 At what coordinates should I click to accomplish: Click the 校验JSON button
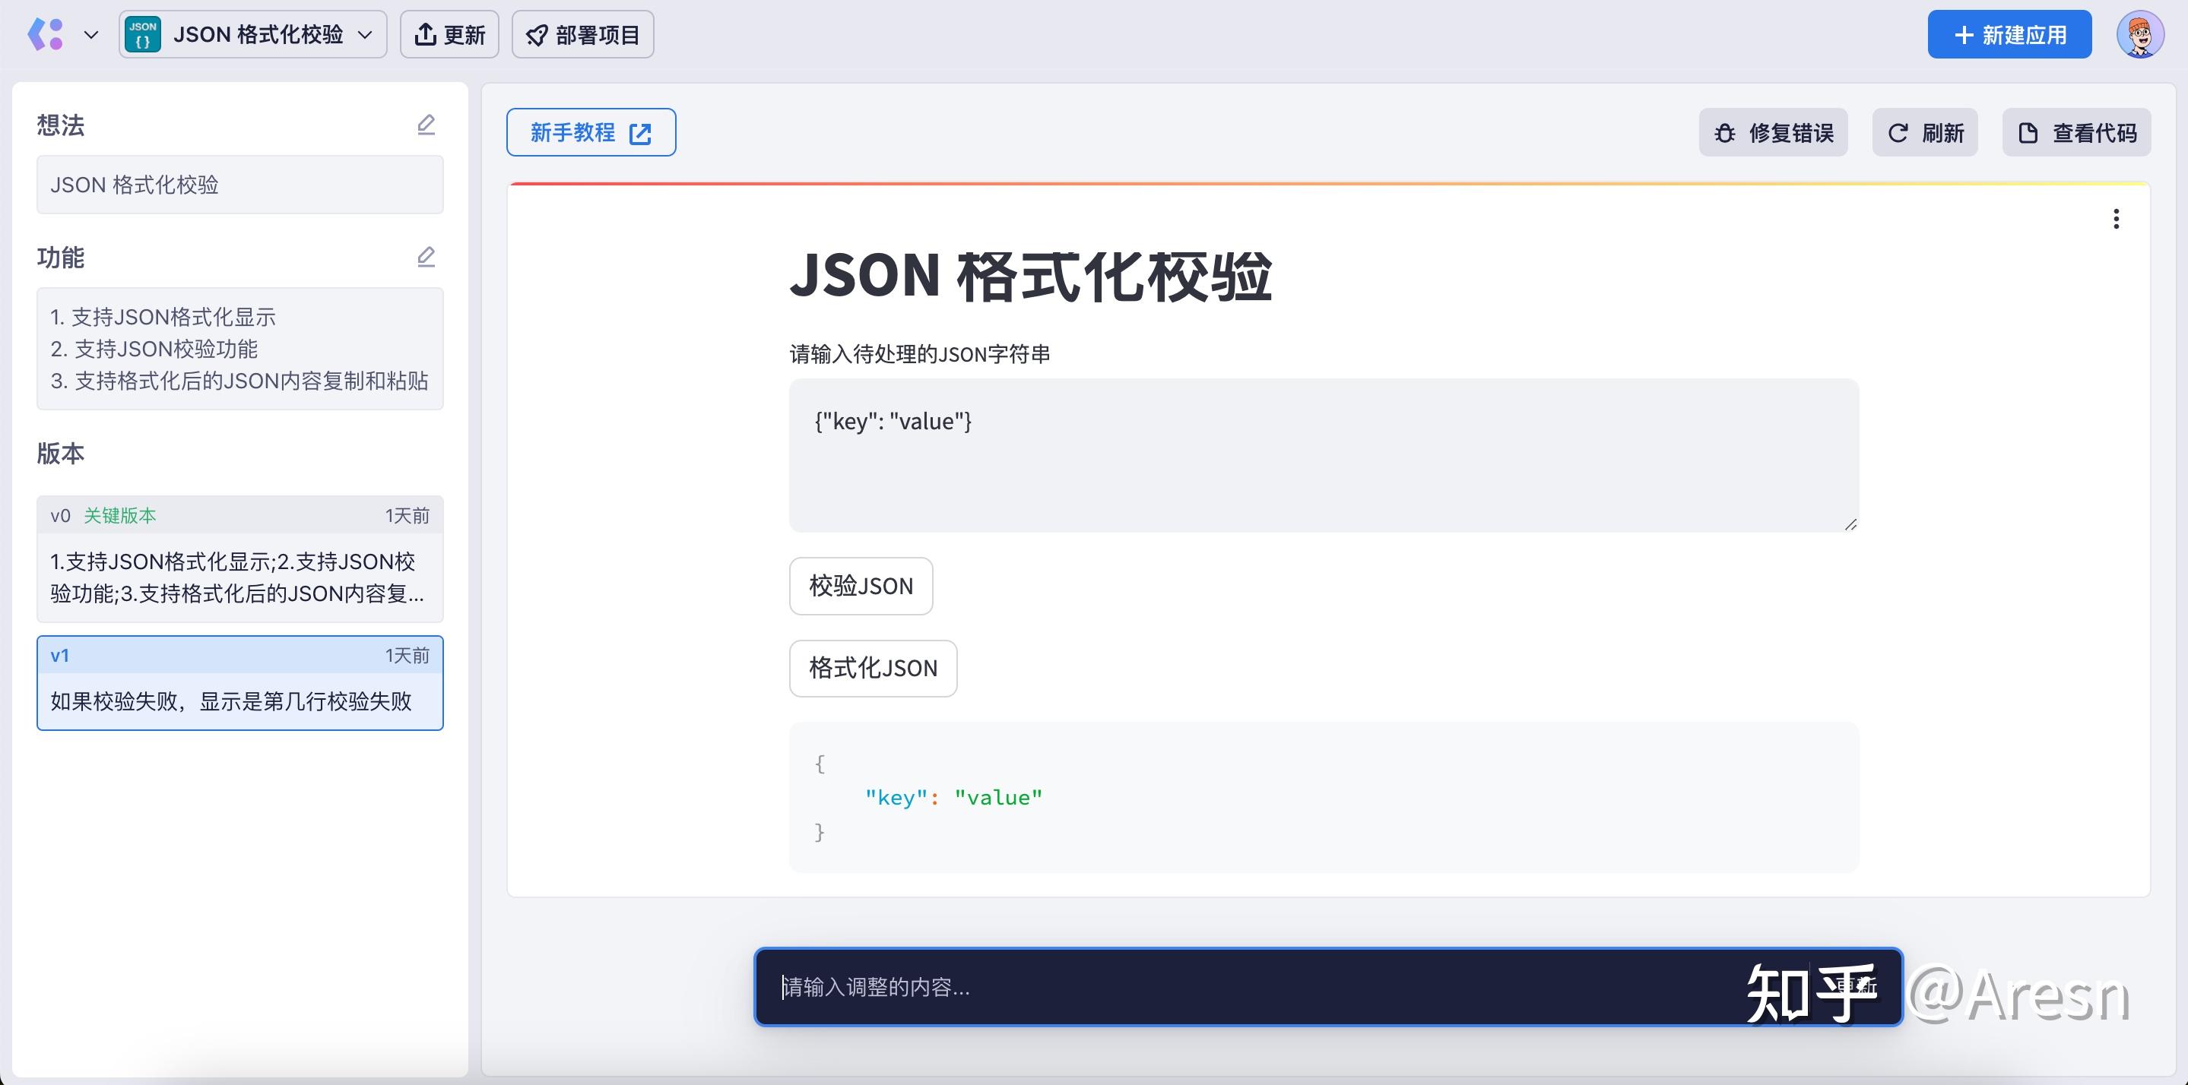click(x=861, y=586)
